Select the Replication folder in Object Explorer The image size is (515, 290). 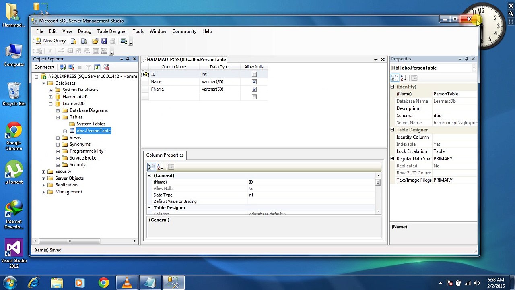coord(66,185)
